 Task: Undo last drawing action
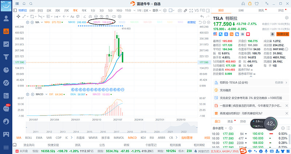[x=202, y=16]
